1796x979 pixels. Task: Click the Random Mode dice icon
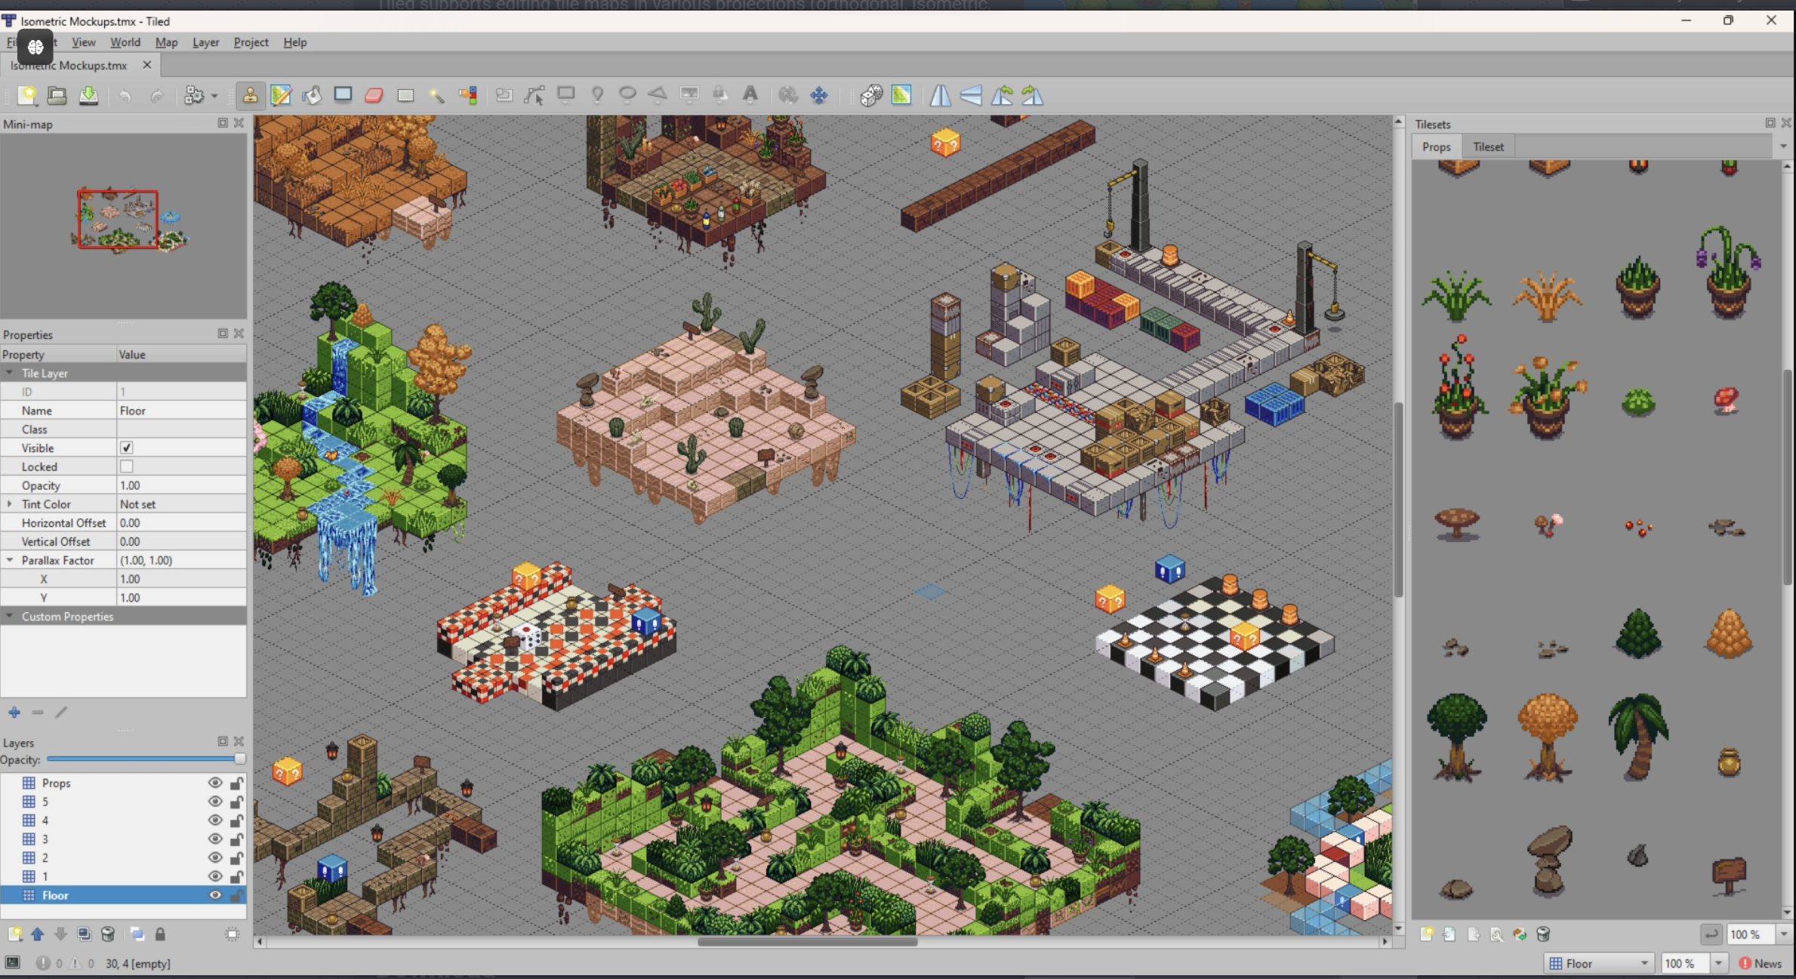[x=870, y=95]
